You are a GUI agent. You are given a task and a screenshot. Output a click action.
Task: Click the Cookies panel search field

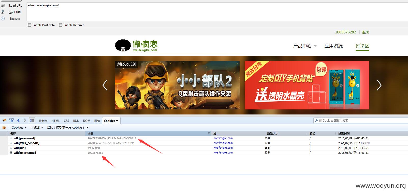(361, 121)
